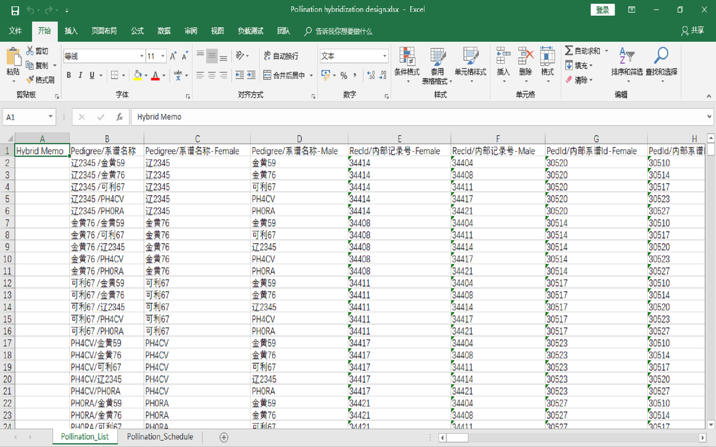Save the workbook with the save icon
The image size is (716, 447).
(15, 10)
